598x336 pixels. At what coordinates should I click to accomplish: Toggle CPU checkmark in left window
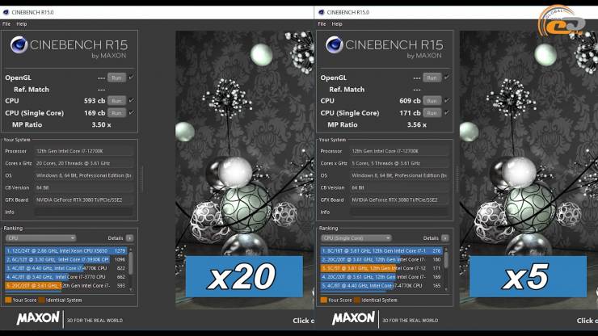[x=131, y=100]
